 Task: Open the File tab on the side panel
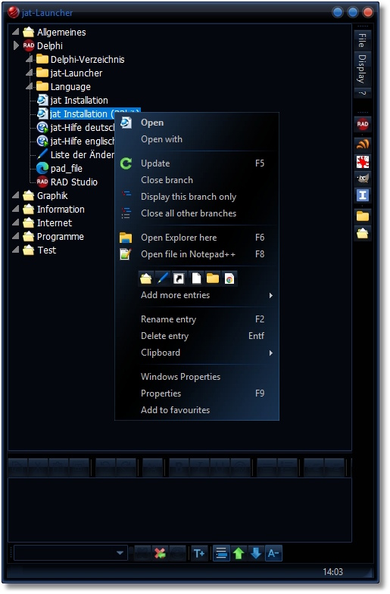pos(362,40)
